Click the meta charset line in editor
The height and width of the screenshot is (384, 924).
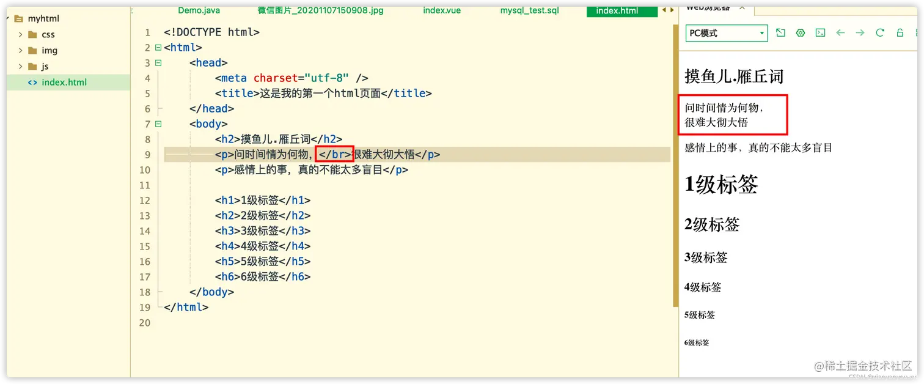coord(291,78)
